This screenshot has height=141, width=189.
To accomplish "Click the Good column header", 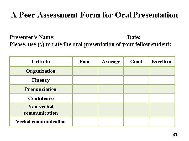I will click(136, 62).
